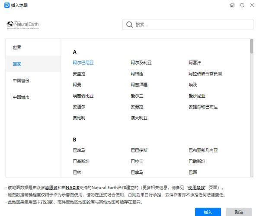Click the refresh icon in title bar
259x216 pixels.
(x=242, y=5)
